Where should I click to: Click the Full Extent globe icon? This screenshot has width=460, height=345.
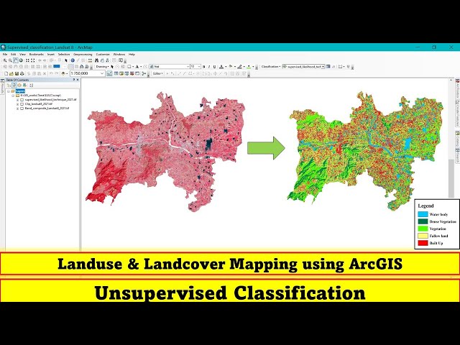coord(21,60)
